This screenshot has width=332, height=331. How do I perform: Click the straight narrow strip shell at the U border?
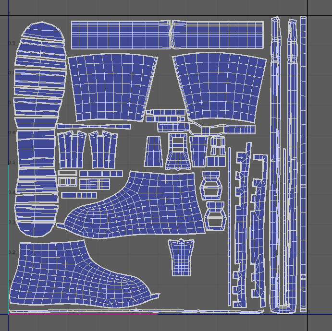[x=303, y=164]
